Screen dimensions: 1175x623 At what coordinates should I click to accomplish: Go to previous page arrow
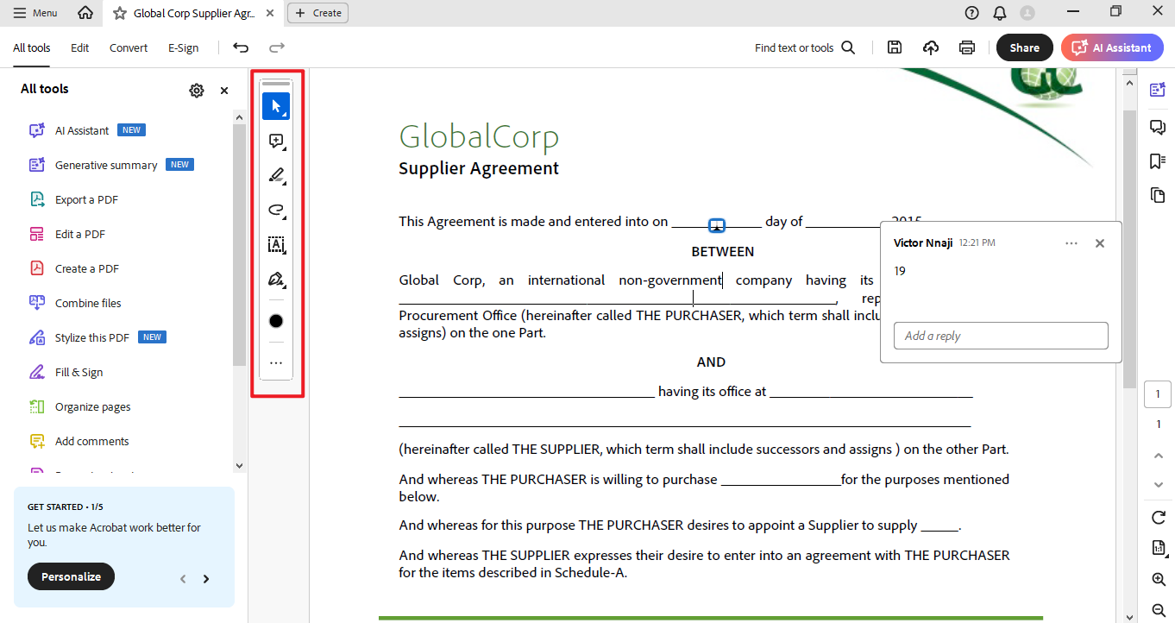tap(1158, 456)
